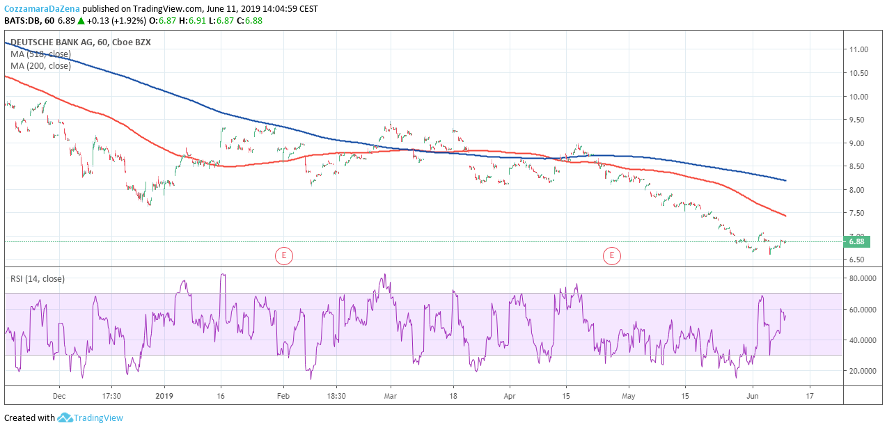The image size is (887, 430).
Task: Click the 11.00 price axis label
Action: click(x=858, y=49)
